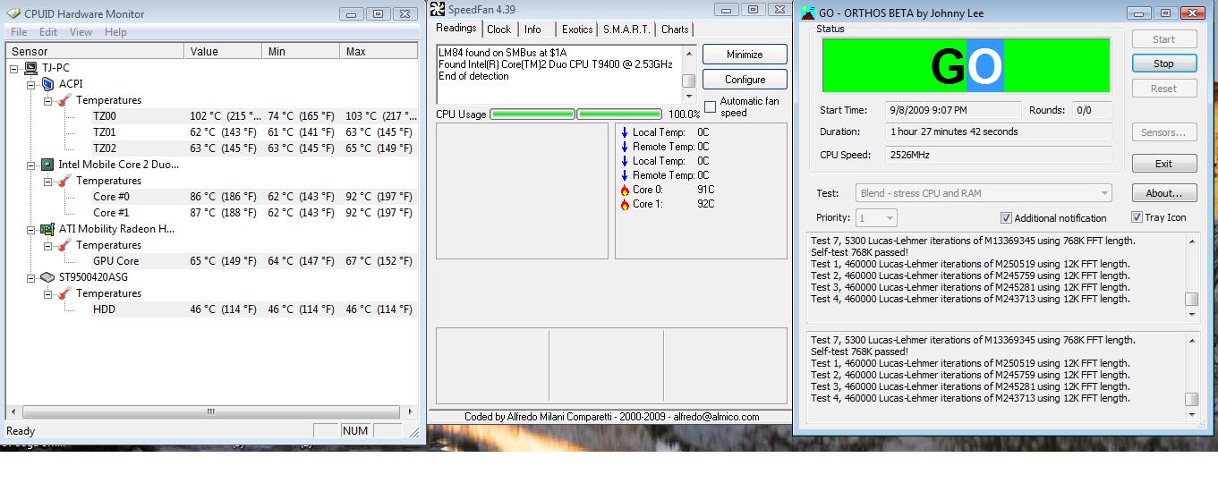Open the View menu in HWMonitor
Image resolution: width=1218 pixels, height=483 pixels.
(x=81, y=32)
